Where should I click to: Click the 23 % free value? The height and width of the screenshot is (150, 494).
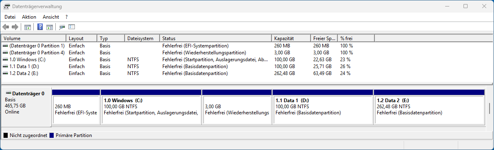click(x=345, y=60)
